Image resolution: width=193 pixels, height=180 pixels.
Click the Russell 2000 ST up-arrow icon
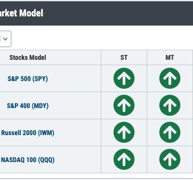click(124, 132)
